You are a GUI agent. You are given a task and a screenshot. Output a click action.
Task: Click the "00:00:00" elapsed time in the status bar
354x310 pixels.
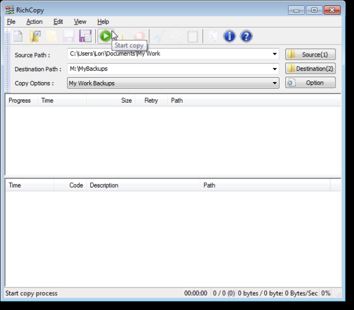[196, 293]
